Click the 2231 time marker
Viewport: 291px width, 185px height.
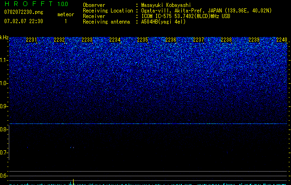click(31, 40)
